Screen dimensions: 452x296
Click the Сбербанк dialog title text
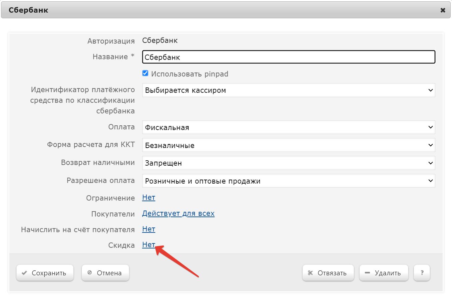[28, 10]
